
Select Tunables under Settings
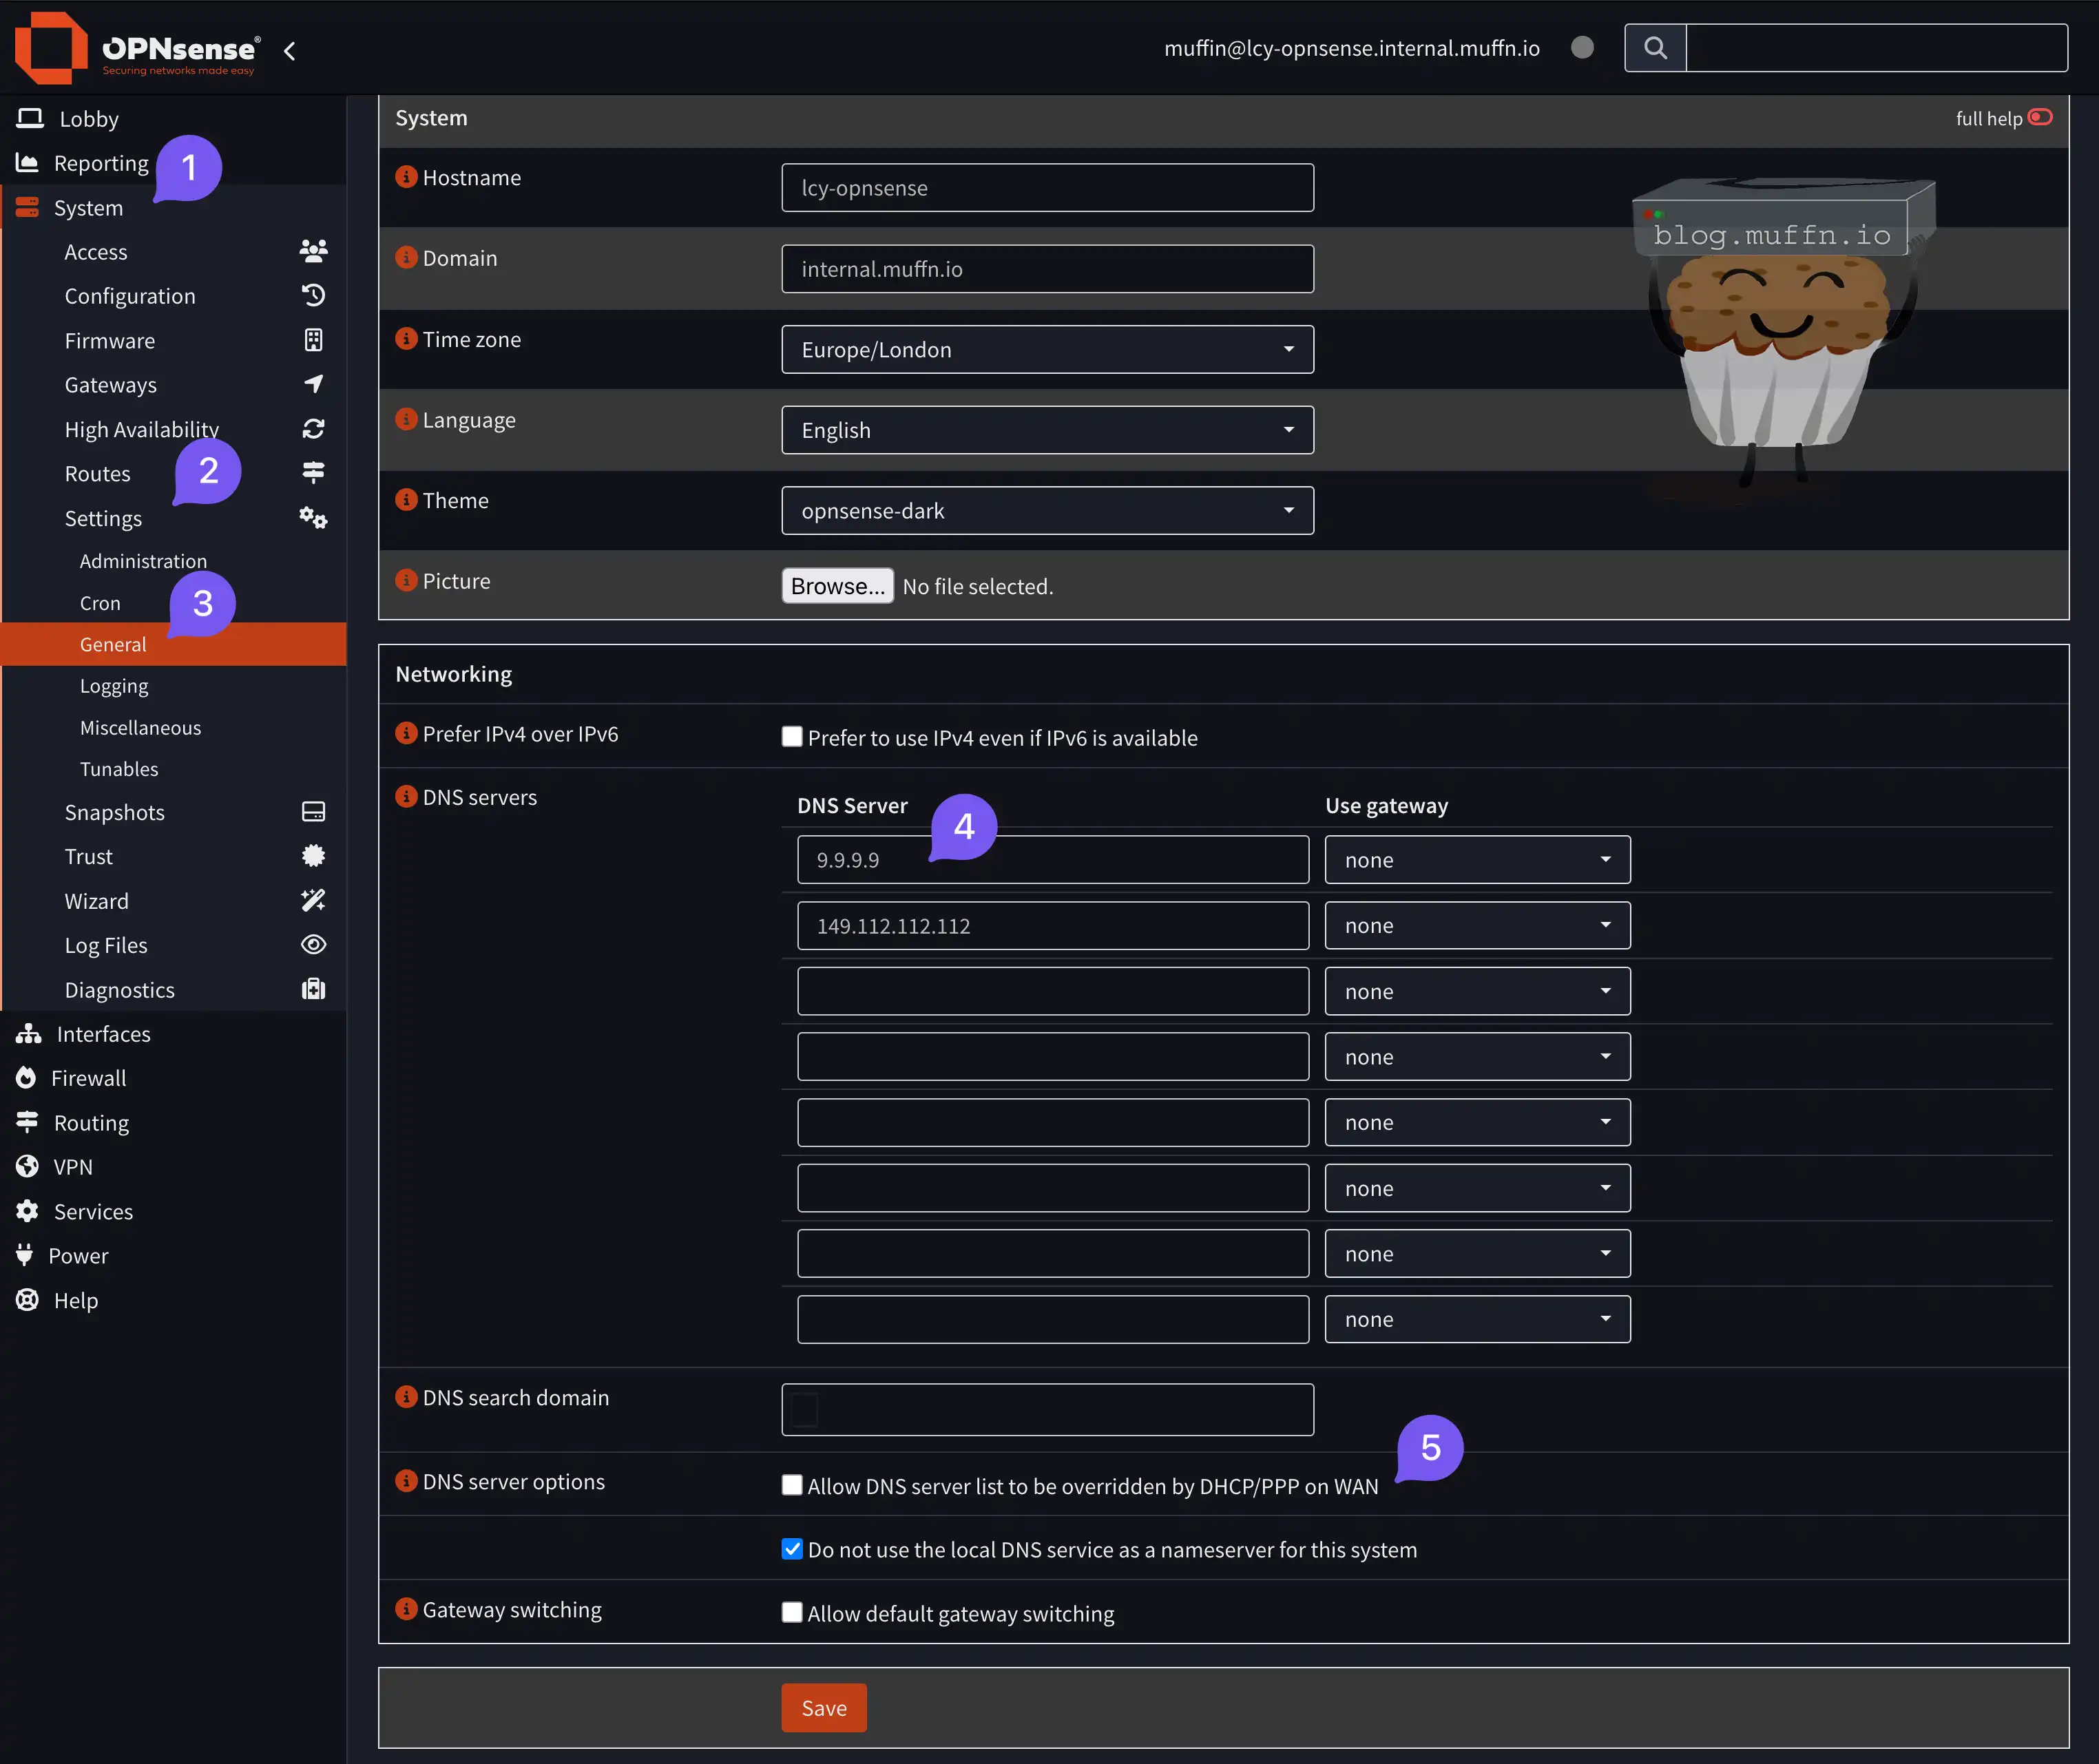(x=119, y=769)
